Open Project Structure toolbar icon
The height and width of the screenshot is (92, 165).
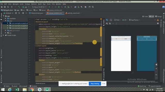86,7
